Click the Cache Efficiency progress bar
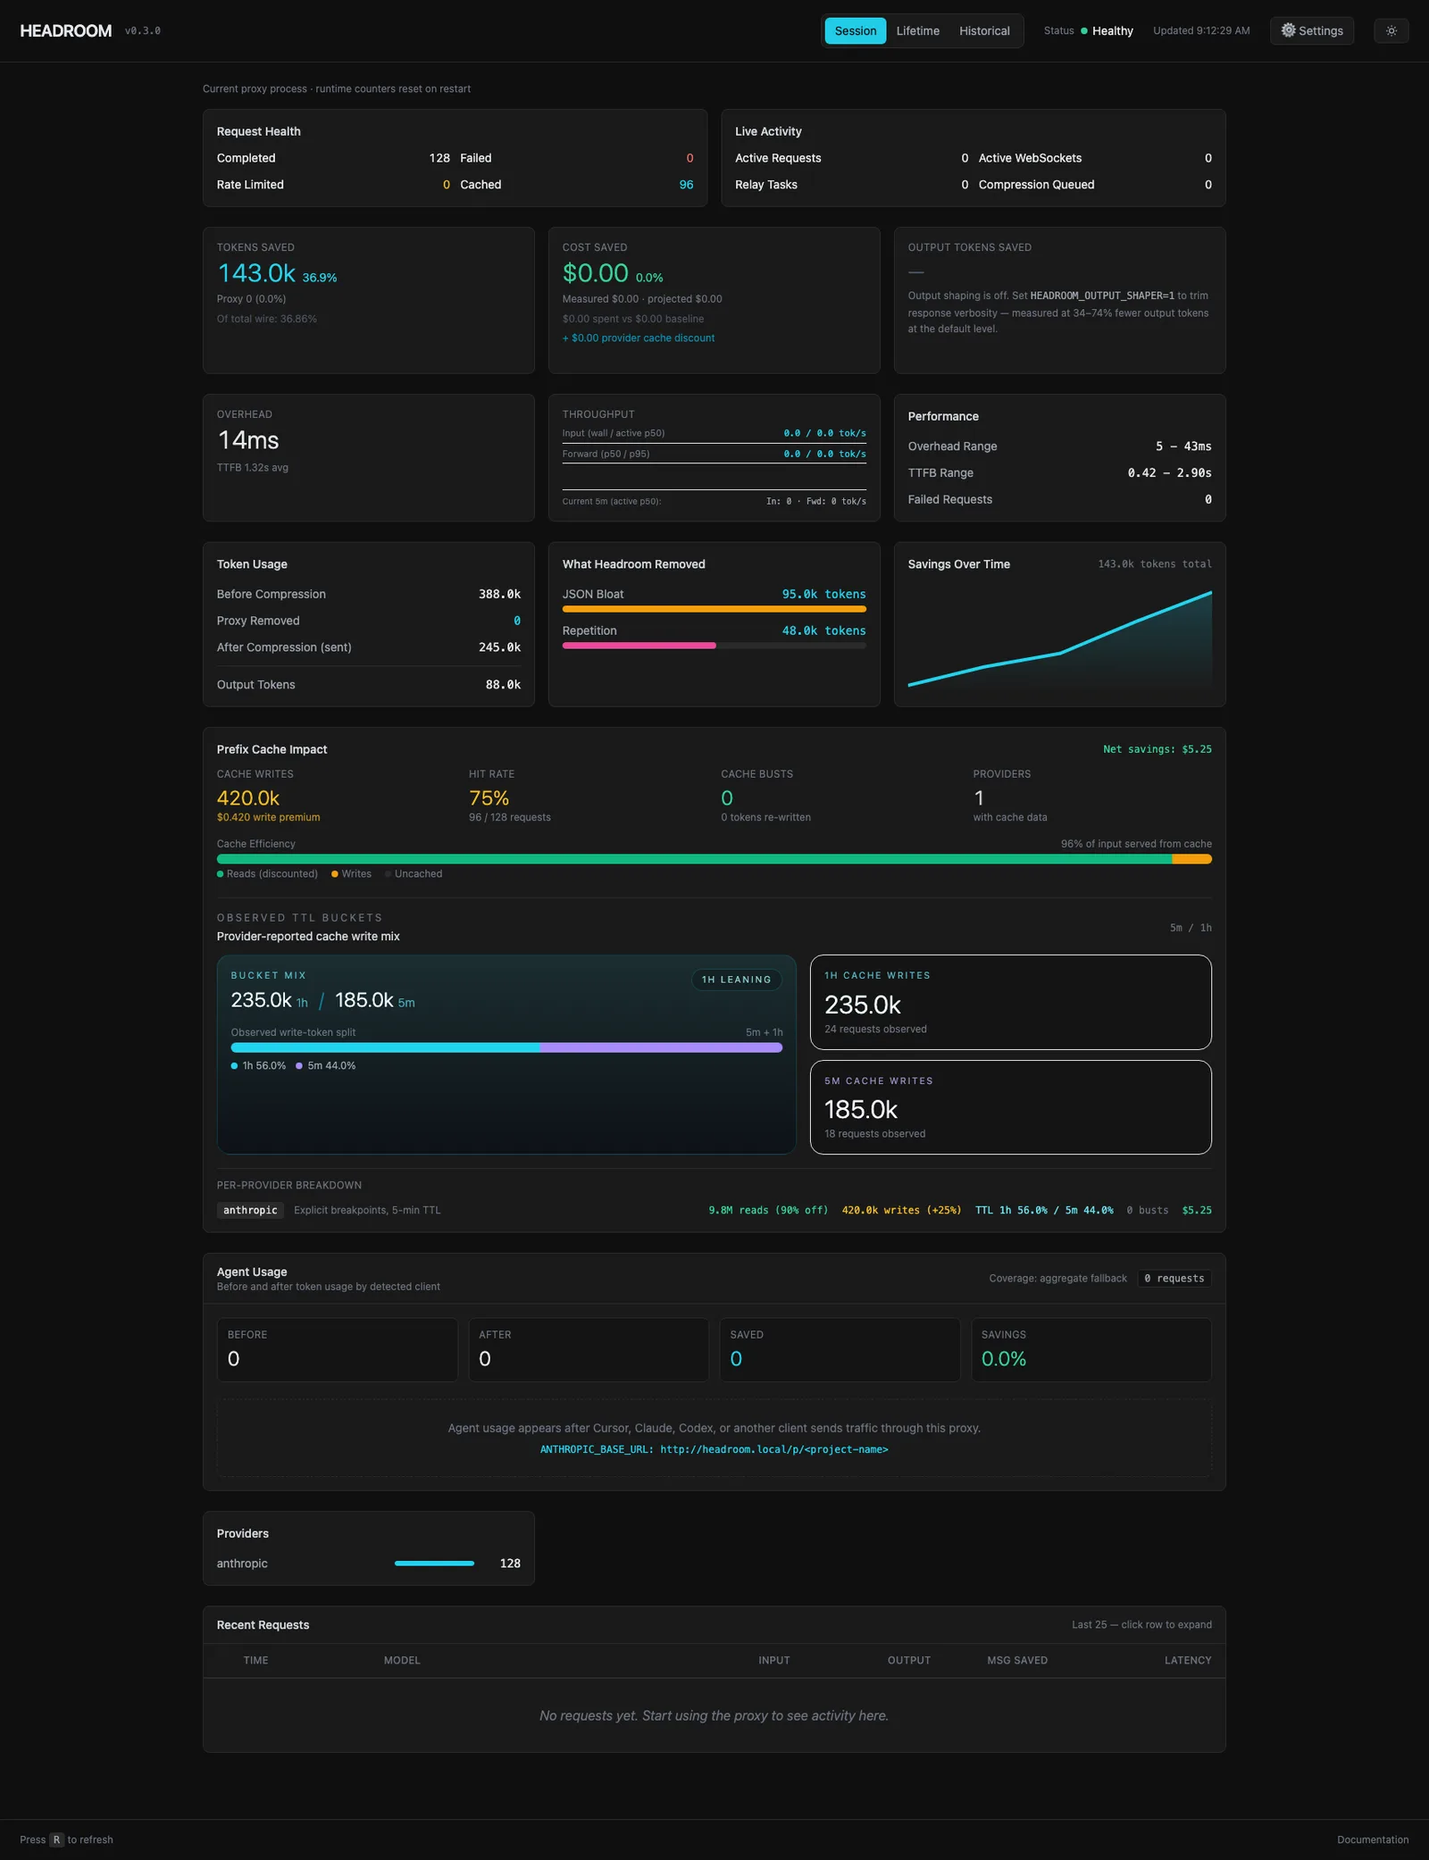Viewport: 1429px width, 1860px height. tap(714, 859)
